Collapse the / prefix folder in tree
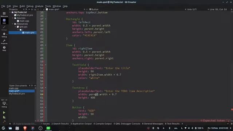Screen dimensions: 233x131 (x=18, y=30)
